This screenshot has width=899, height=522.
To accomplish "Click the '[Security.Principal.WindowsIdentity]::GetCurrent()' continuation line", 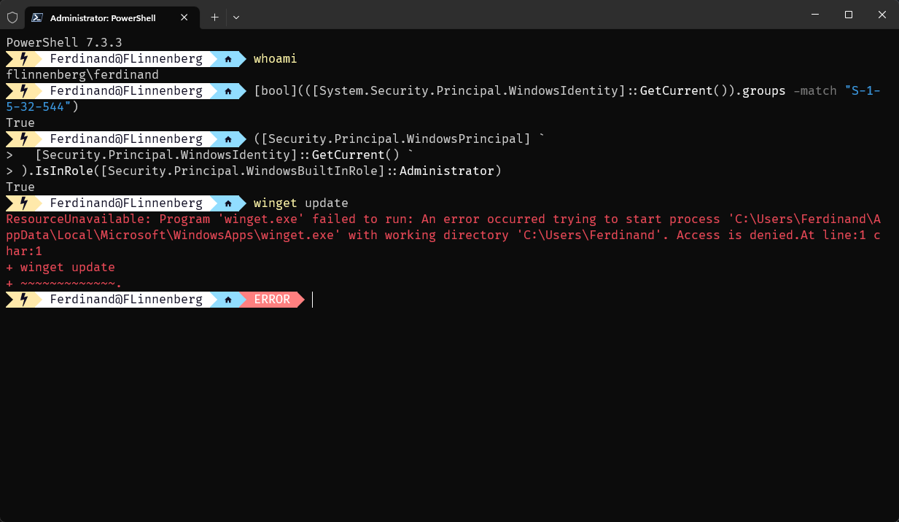I will [x=210, y=155].
